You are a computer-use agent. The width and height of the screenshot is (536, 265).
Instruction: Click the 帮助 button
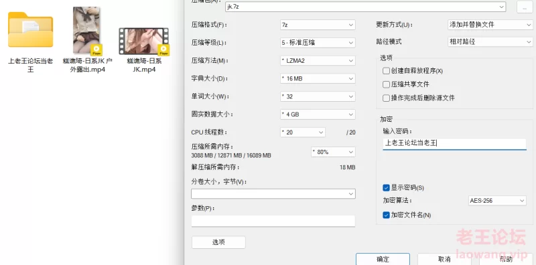click(x=506, y=259)
